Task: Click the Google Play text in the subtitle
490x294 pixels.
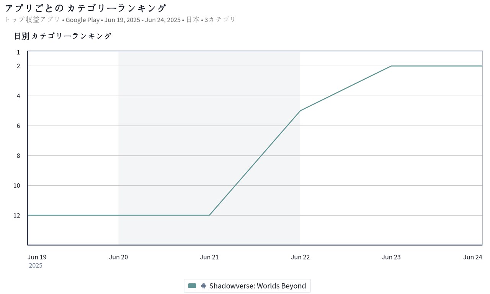Action: click(x=82, y=20)
